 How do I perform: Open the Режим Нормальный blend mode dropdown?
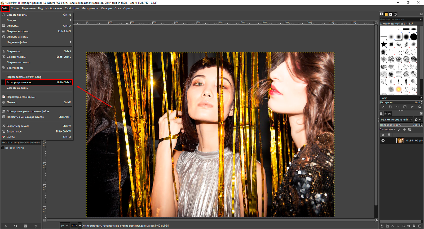pyautogui.click(x=396, y=120)
